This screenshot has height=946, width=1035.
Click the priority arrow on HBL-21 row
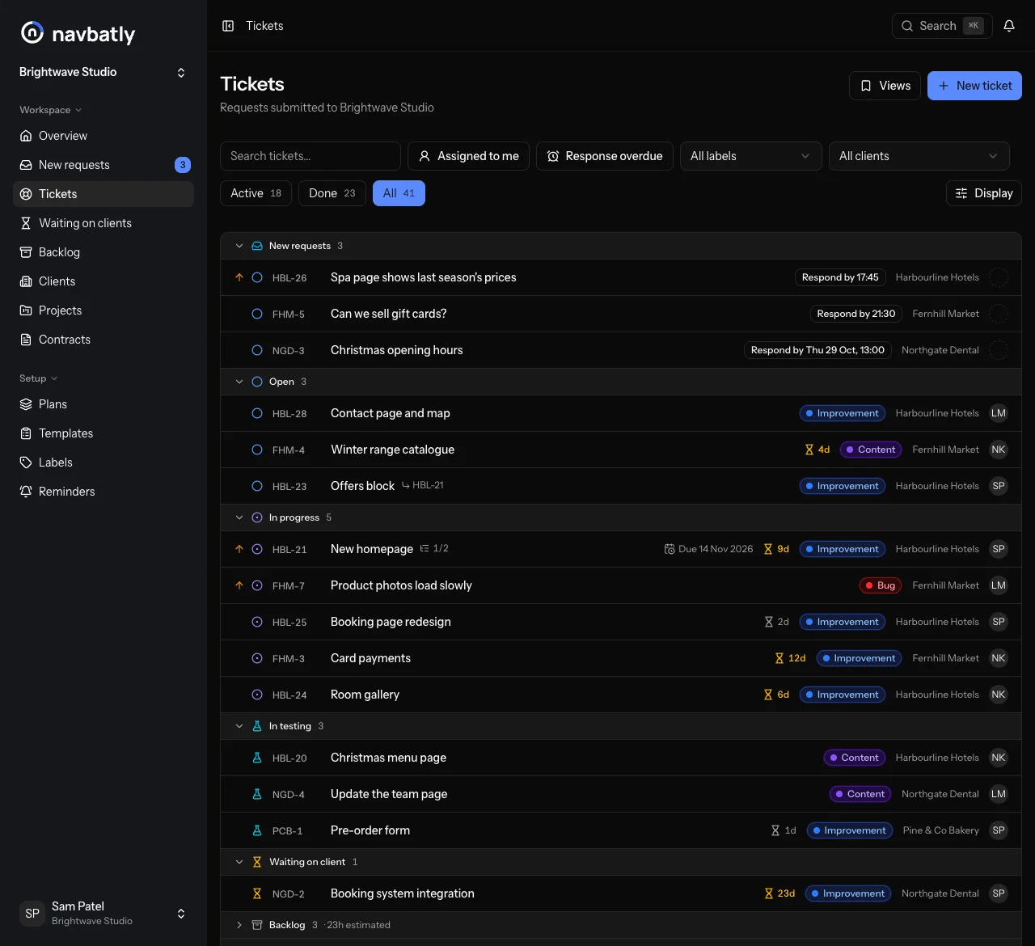239,549
